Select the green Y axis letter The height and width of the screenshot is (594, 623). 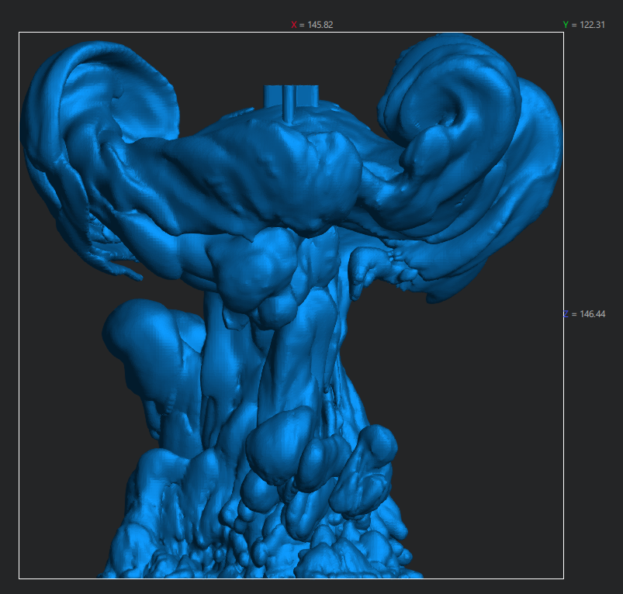tap(566, 25)
